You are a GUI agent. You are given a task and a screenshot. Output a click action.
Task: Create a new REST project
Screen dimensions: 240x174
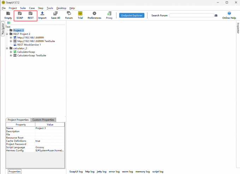click(31, 15)
